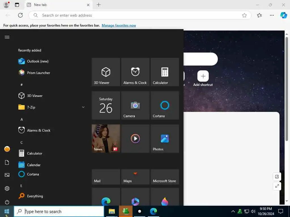
Task: Click the image icon button above the expand arrows
Action: 277,177
